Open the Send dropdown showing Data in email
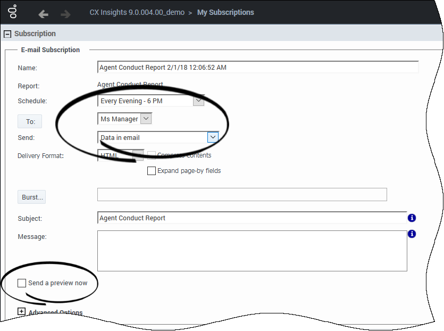The height and width of the screenshot is (331, 444). tap(213, 137)
